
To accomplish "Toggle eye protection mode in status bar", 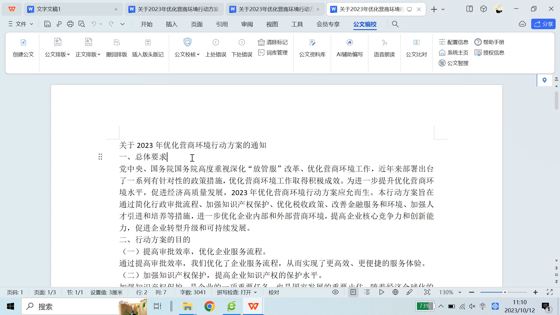I will [335, 292].
